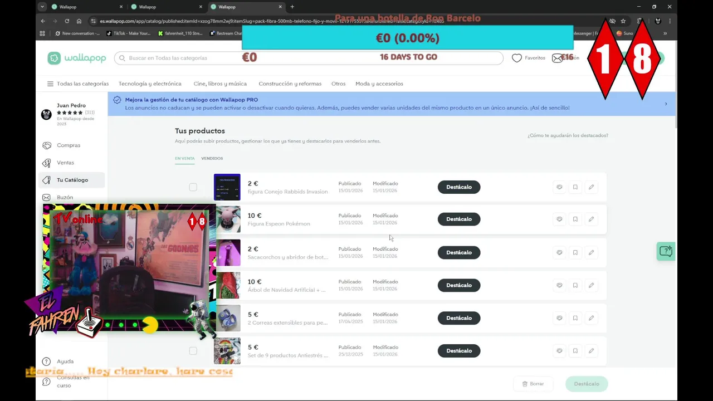This screenshot has width=713, height=401.
Task: Click the Juan Pedro profile name
Action: pyautogui.click(x=71, y=105)
